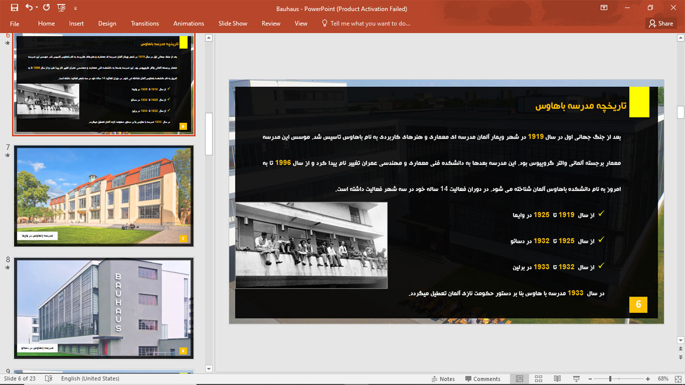Click main editing area scroll down arrow
Screen dimensions: 685x385
[x=680, y=340]
